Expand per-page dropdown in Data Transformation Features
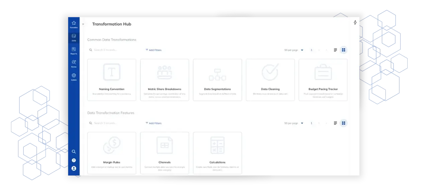 coord(294,123)
